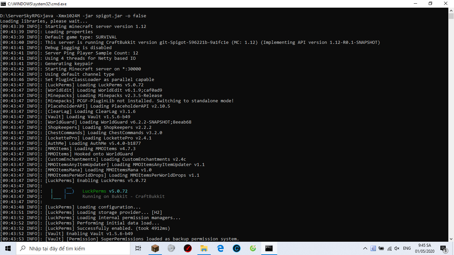The image size is (454, 255).
Task: Click 'Loading ClearLag v3.1.6' line
Action: coord(68,112)
